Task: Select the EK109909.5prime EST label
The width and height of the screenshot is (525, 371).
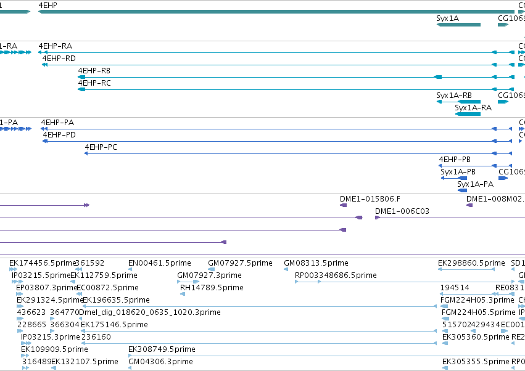Action: 54,349
